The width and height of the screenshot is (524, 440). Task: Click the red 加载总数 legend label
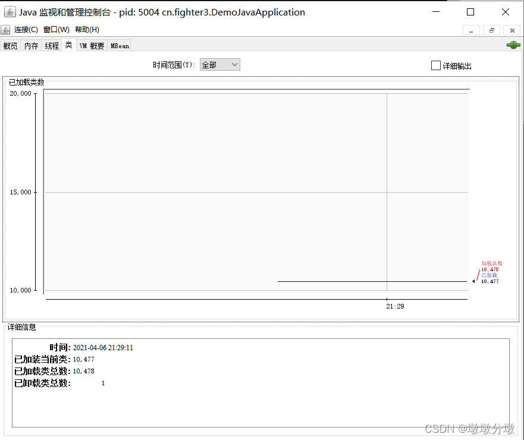click(x=491, y=263)
